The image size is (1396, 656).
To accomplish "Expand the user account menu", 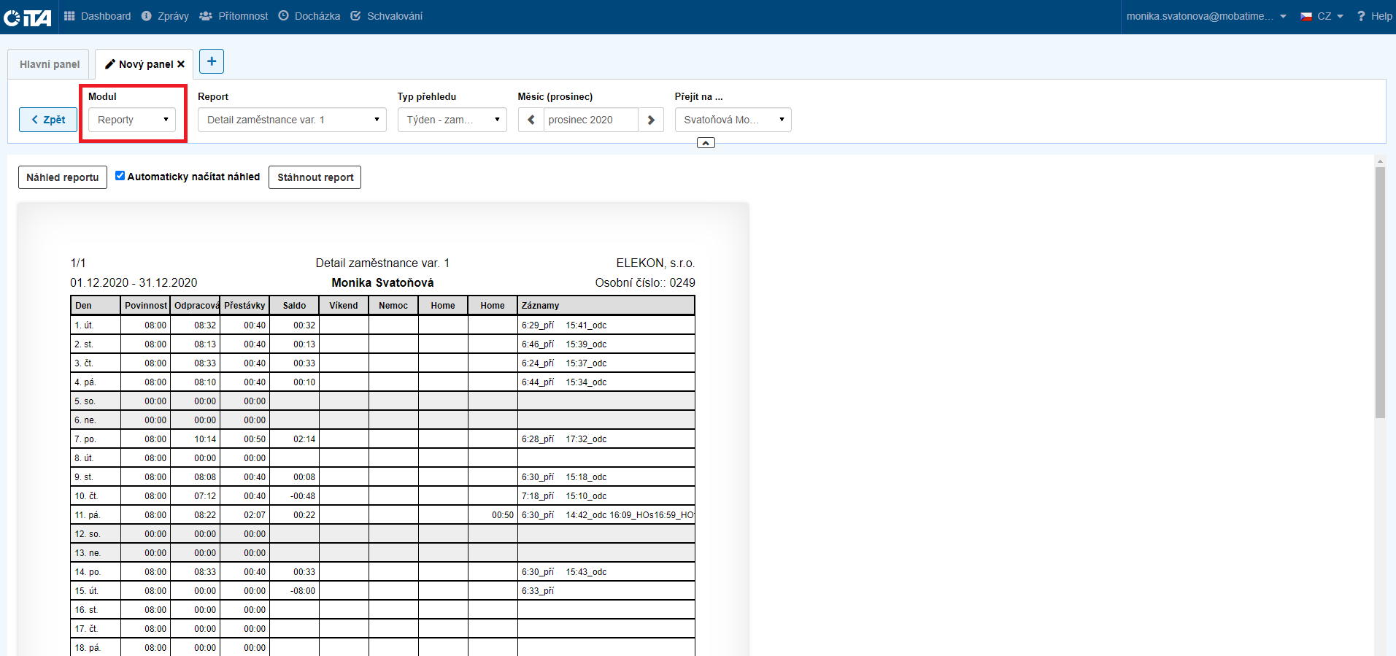I will [1206, 16].
